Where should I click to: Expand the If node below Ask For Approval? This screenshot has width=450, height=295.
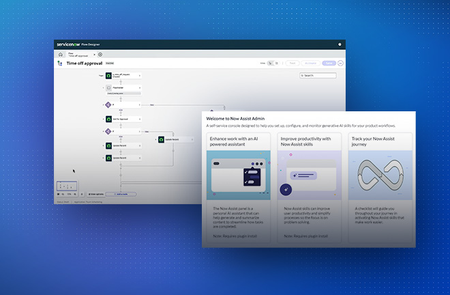pyautogui.click(x=104, y=131)
